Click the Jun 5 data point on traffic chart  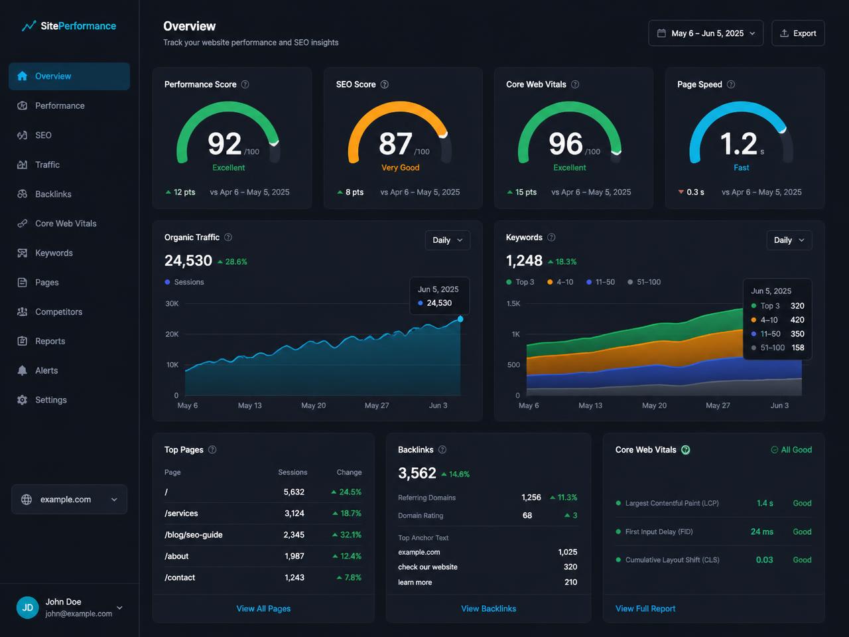(x=460, y=319)
